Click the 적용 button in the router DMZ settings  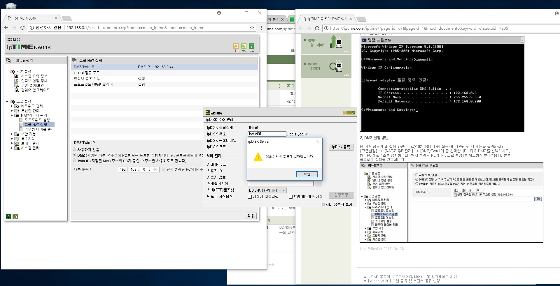pos(251,216)
